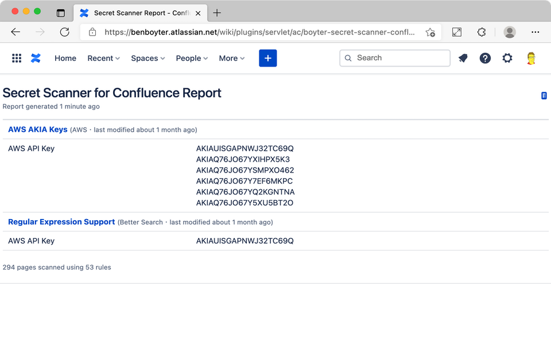The width and height of the screenshot is (551, 344).
Task: Click the Confluence logo icon
Action: (x=36, y=58)
